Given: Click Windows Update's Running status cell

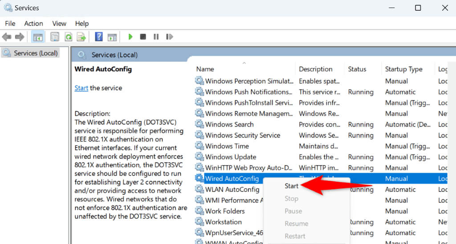Looking at the screenshot, I should [361, 157].
